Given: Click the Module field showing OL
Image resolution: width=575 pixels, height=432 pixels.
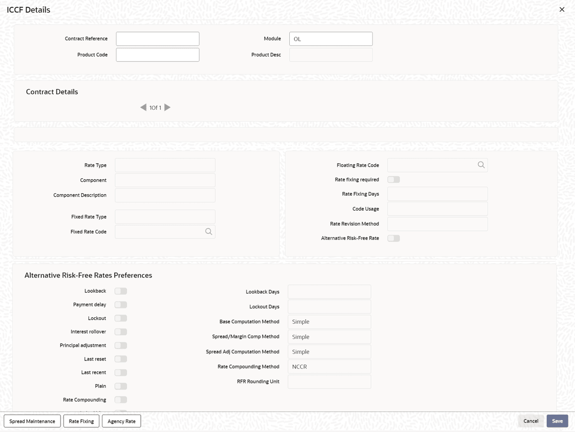Looking at the screenshot, I should (331, 39).
